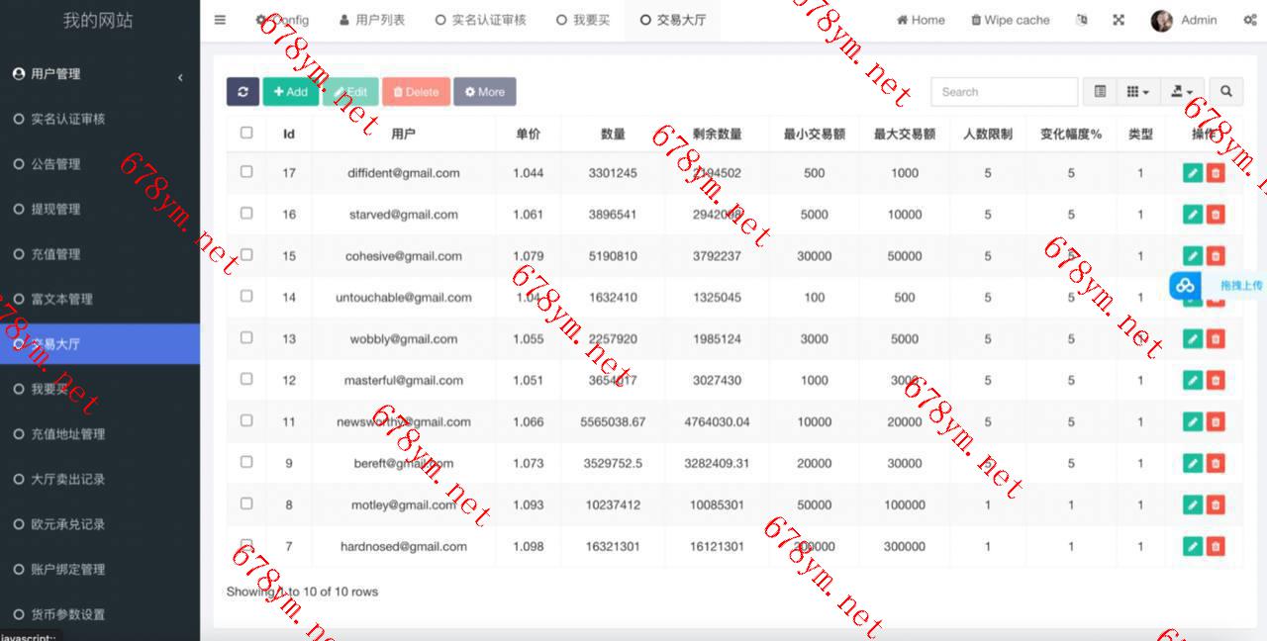
Task: Click the blue cloud upload floating icon
Action: coord(1185,286)
